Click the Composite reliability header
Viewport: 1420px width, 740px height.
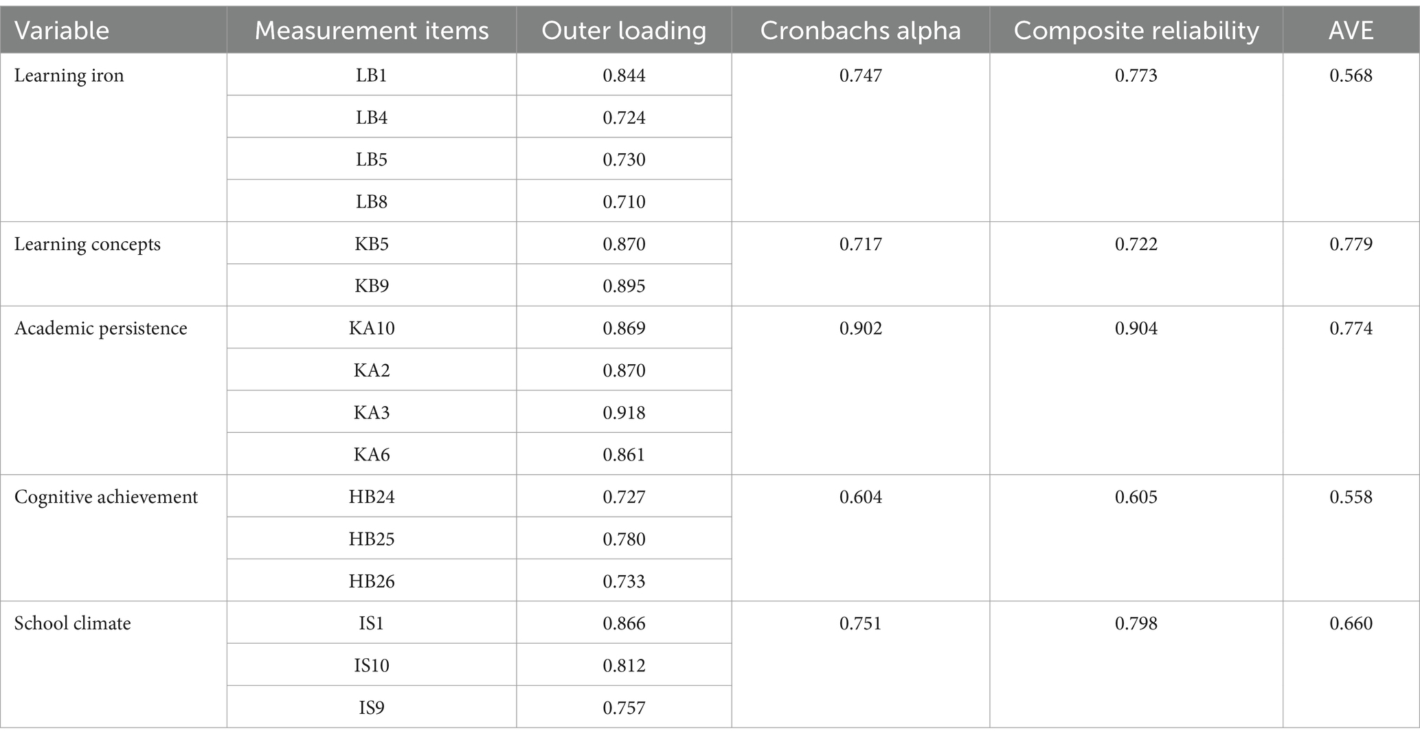pos(1136,30)
